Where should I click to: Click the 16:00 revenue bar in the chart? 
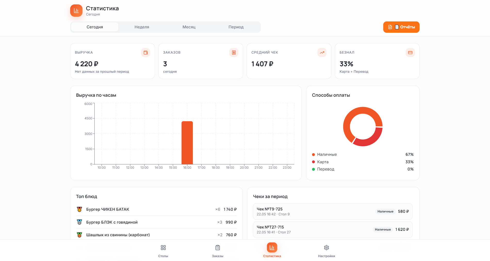tap(187, 143)
